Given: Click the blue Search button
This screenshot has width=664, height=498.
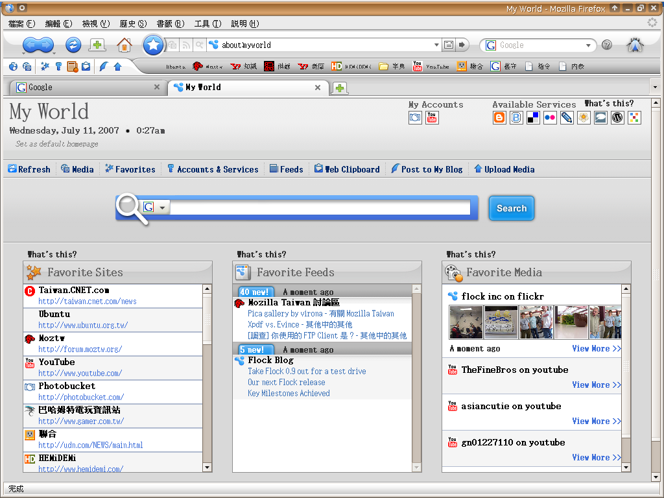Looking at the screenshot, I should (512, 208).
